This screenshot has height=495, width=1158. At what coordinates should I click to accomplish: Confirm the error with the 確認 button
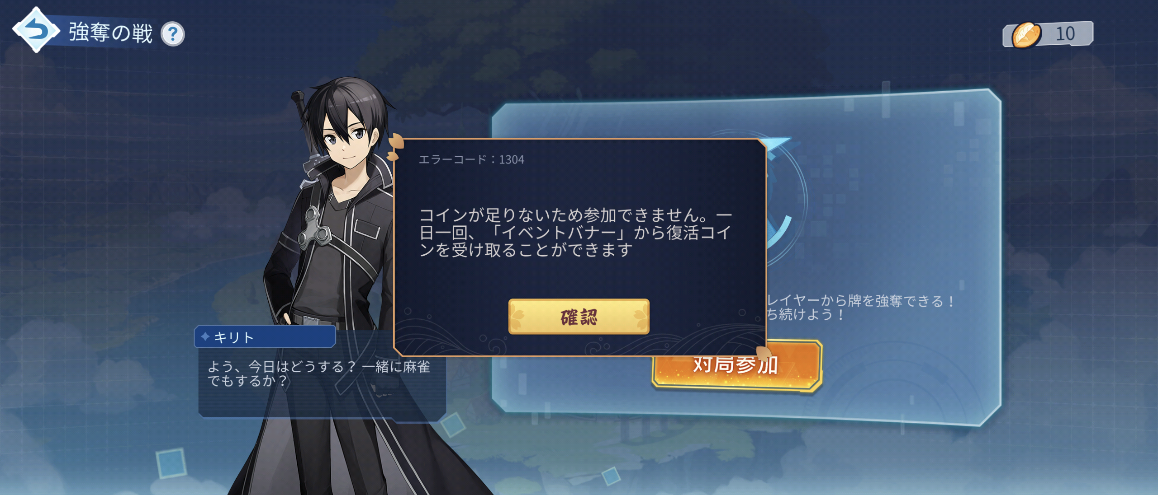[579, 317]
